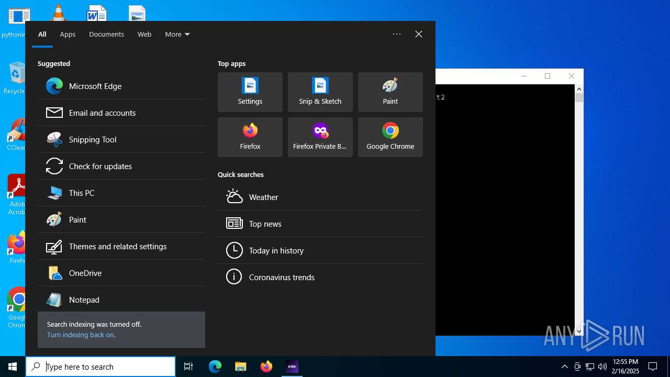Image resolution: width=670 pixels, height=377 pixels.
Task: Open the taskbar clock and date
Action: click(x=626, y=367)
